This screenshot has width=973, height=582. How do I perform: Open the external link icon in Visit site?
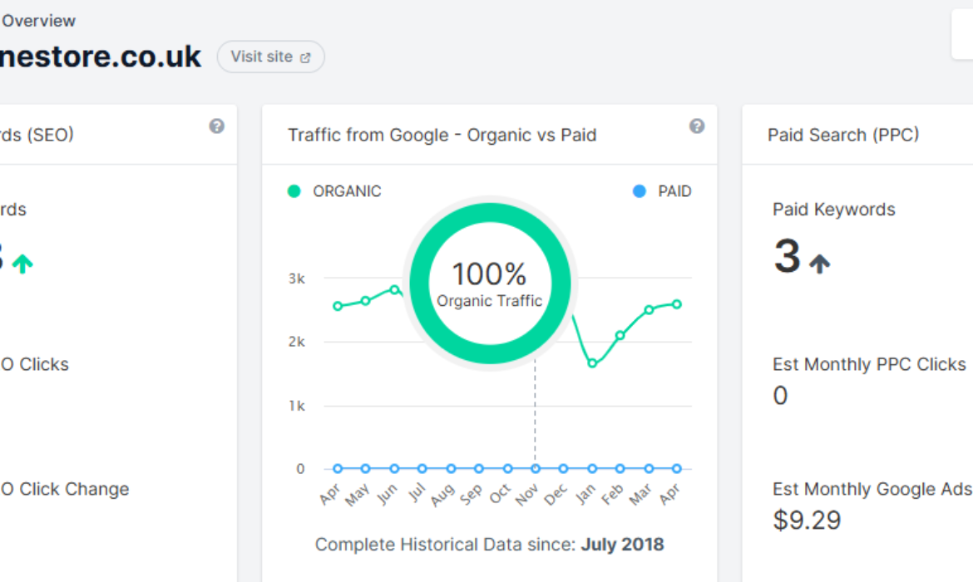click(305, 57)
